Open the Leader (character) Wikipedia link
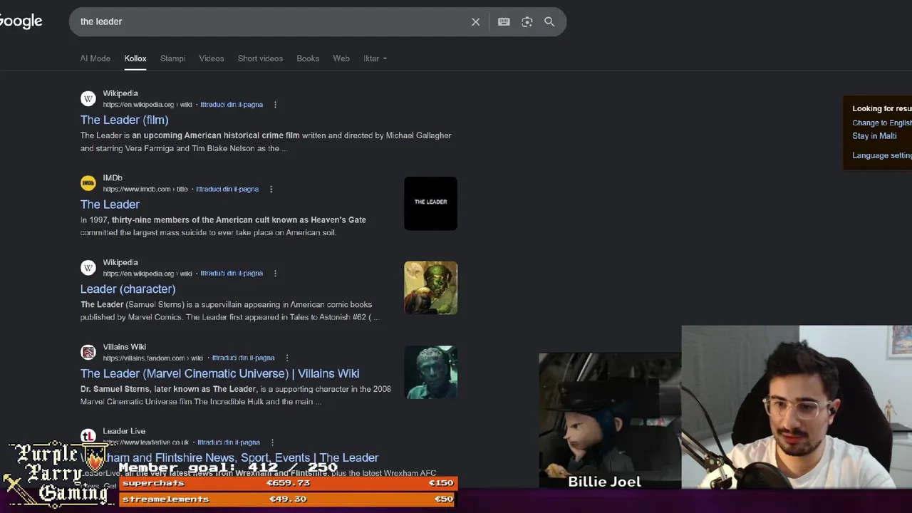Viewport: 912px width, 513px height. coord(128,289)
